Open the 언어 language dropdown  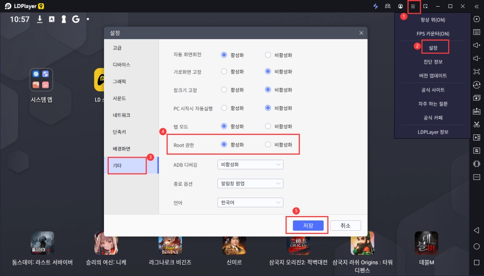(x=250, y=202)
